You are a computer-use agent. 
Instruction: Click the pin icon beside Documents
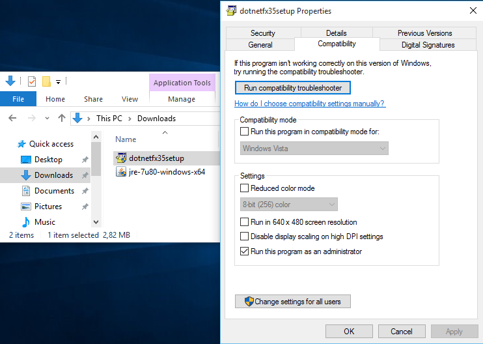coord(85,191)
